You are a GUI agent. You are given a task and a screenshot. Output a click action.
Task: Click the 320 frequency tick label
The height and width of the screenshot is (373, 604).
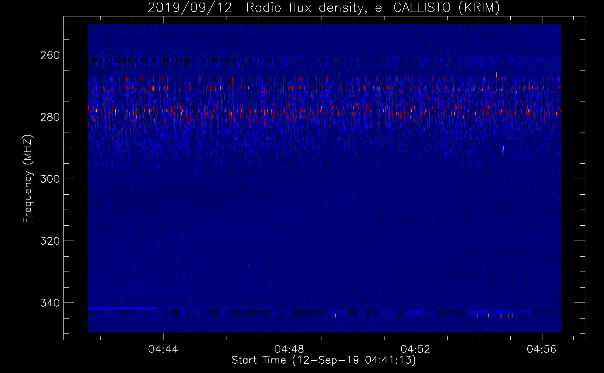[x=50, y=241]
